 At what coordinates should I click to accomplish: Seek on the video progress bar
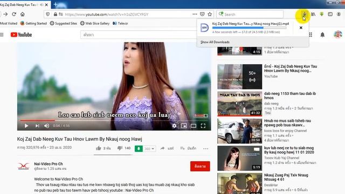[114, 121]
